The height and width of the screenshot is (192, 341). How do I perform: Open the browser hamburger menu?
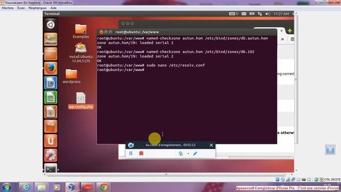[292, 39]
